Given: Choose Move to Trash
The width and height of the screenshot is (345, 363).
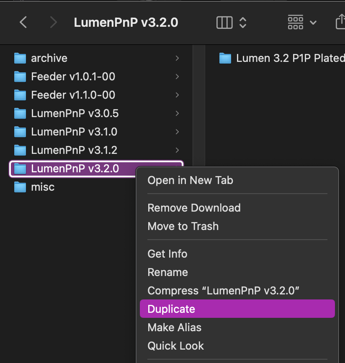Looking at the screenshot, I should [183, 226].
